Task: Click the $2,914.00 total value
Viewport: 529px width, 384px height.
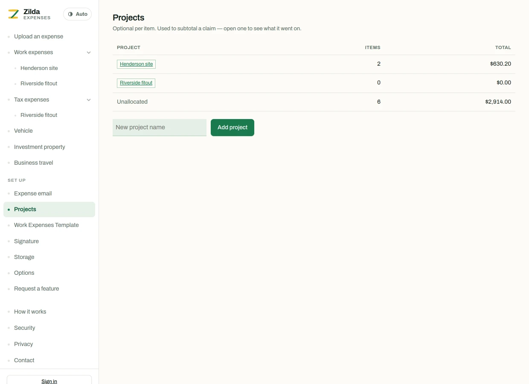Action: click(x=498, y=102)
